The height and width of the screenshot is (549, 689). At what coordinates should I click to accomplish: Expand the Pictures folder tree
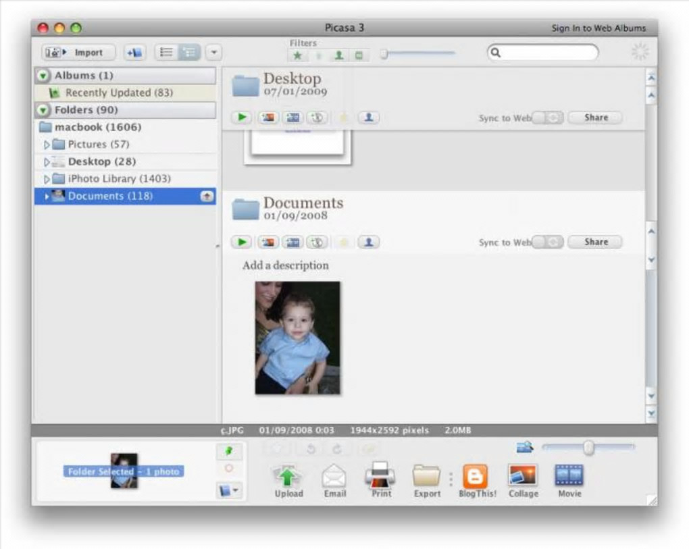(x=47, y=145)
